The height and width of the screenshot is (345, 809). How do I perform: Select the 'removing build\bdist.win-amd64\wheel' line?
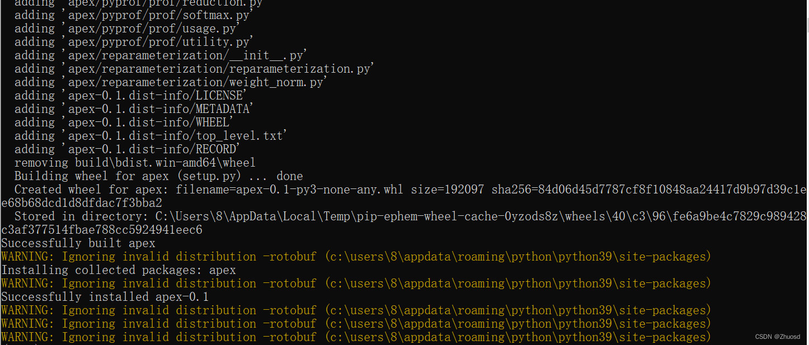tap(135, 163)
